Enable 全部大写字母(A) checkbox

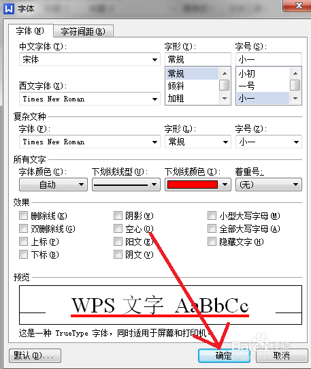pyautogui.click(x=212, y=229)
